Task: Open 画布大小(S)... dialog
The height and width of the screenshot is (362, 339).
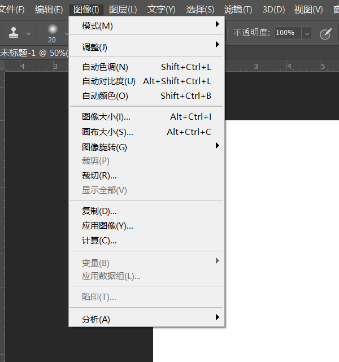Action: (147, 132)
